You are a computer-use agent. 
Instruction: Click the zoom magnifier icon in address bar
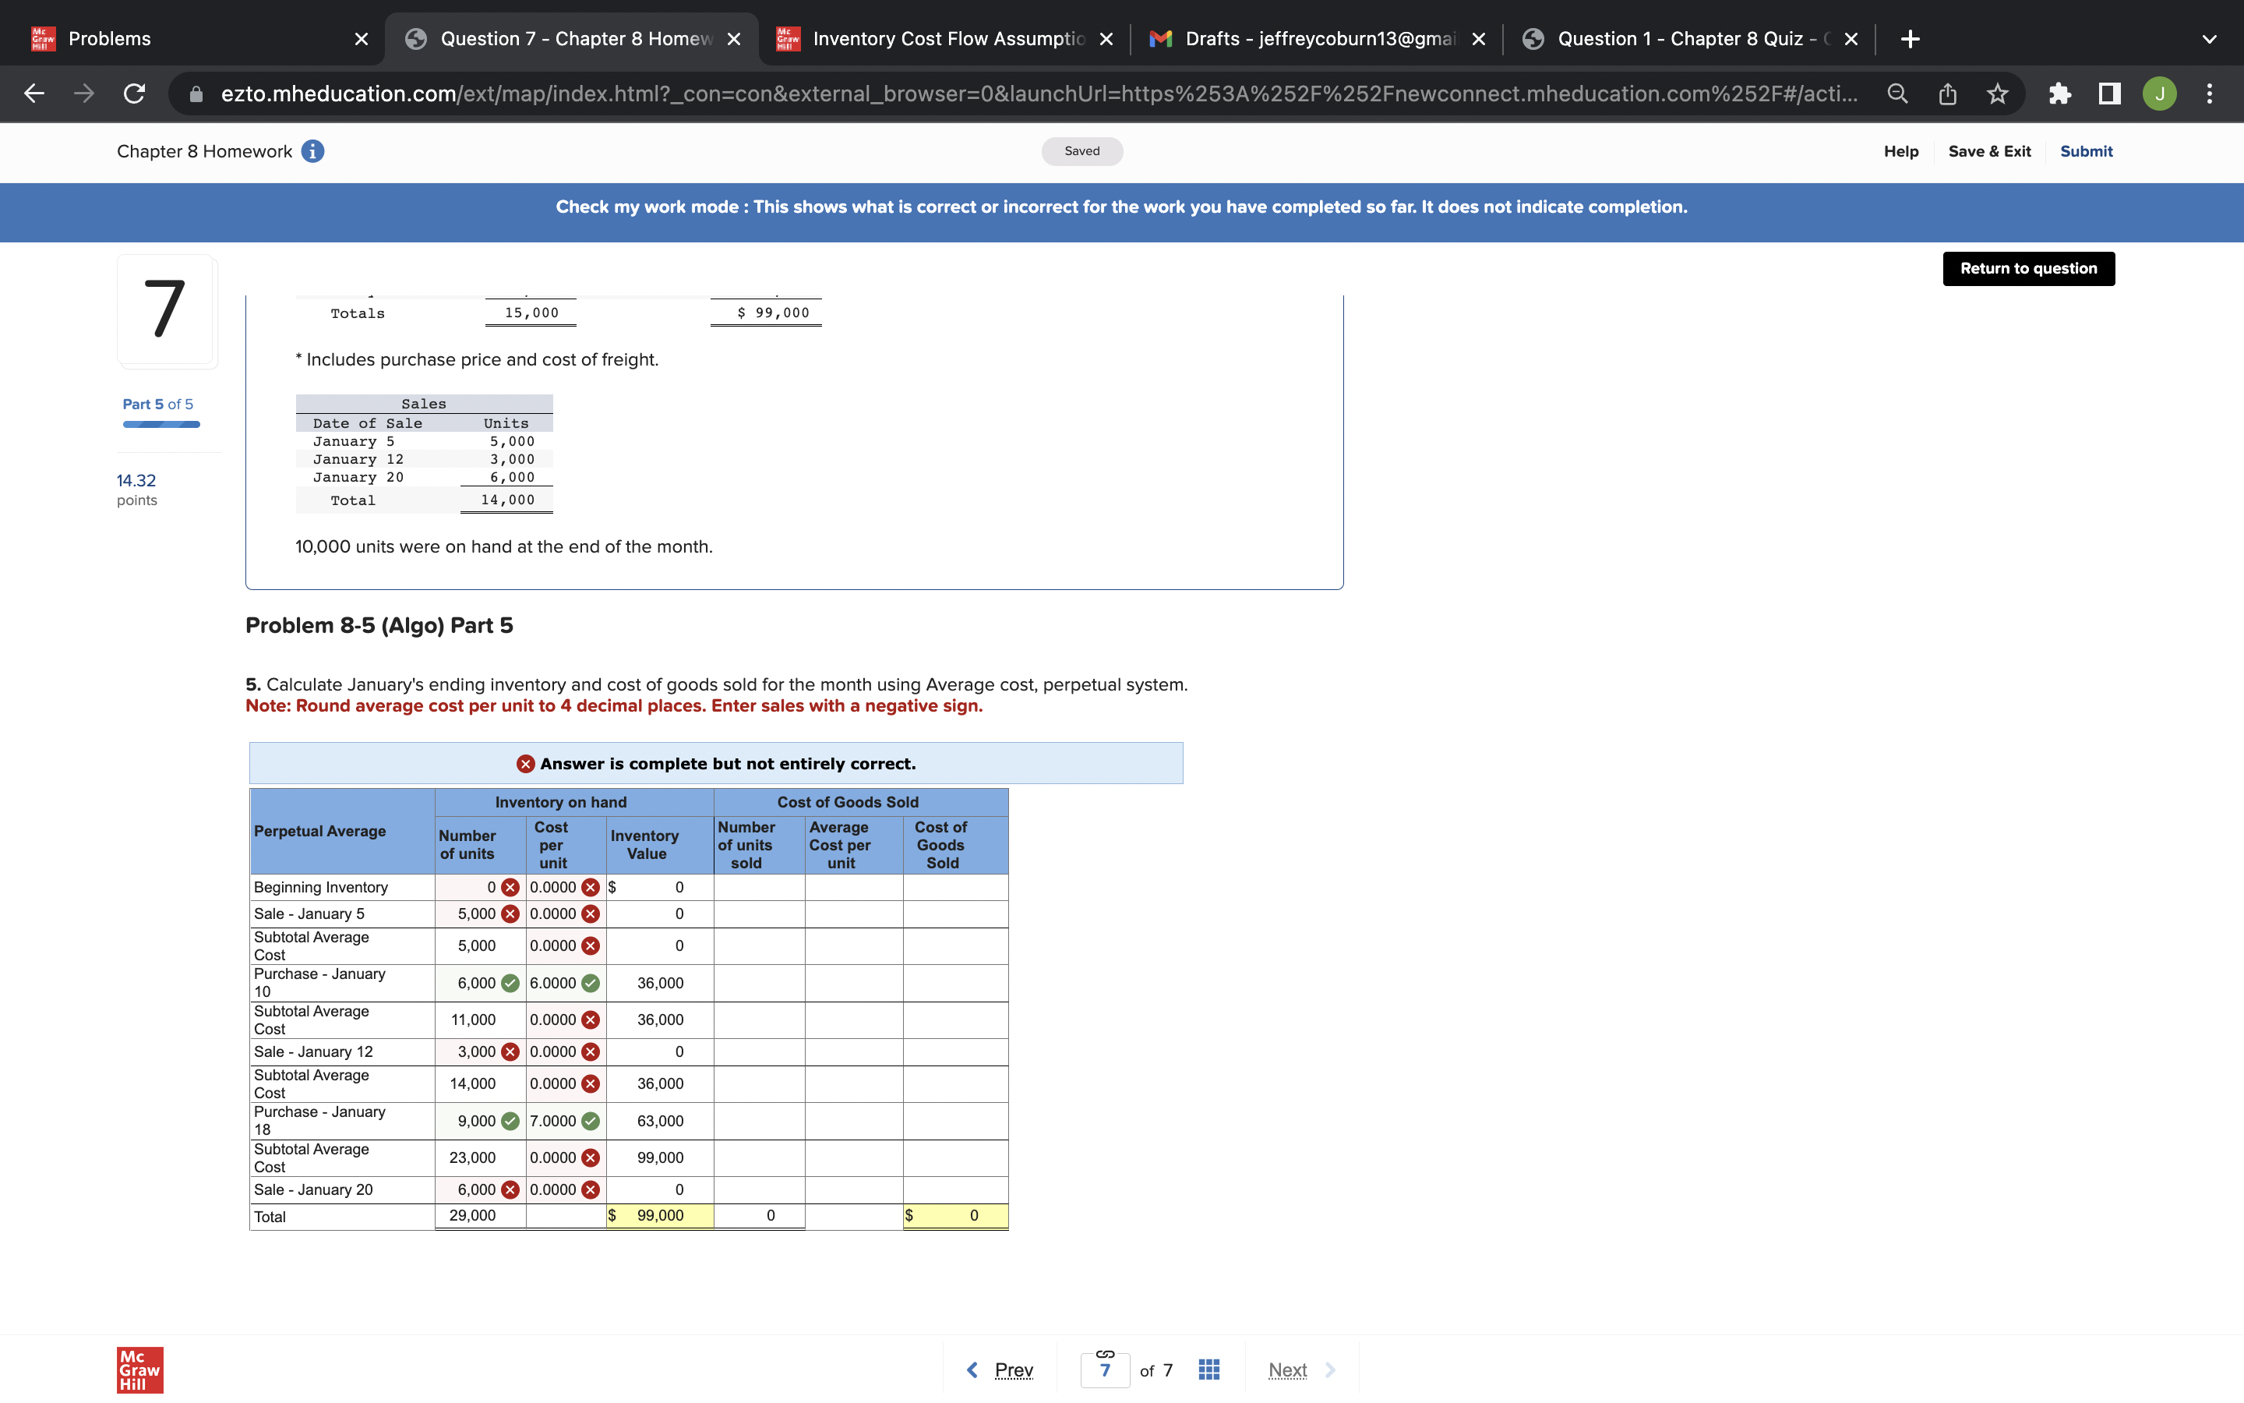click(1897, 94)
